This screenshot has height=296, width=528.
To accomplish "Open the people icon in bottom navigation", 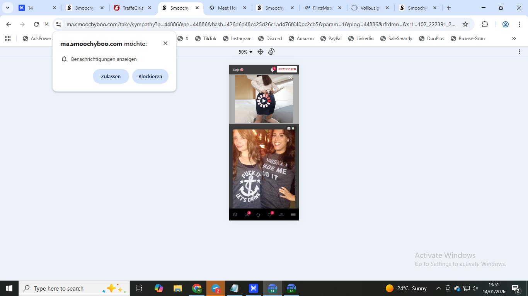I will pyautogui.click(x=281, y=215).
